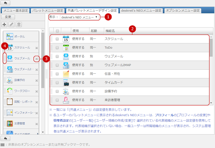
Task: Click the ToDo icon in function list
Action: pyautogui.click(x=66, y=48)
